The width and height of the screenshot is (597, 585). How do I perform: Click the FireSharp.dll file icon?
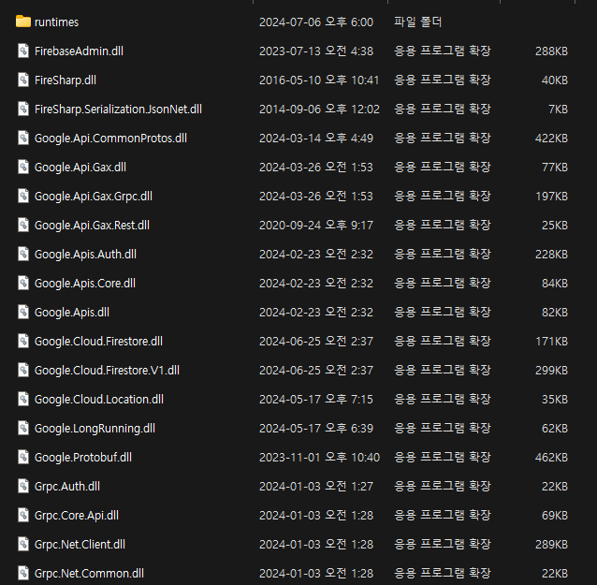pos(23,80)
